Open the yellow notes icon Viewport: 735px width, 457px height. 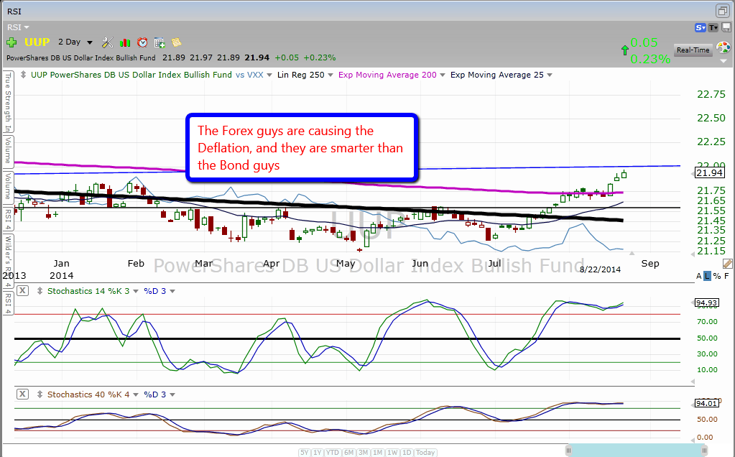click(176, 42)
